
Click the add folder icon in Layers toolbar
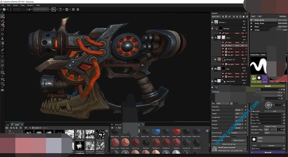[x=244, y=17]
